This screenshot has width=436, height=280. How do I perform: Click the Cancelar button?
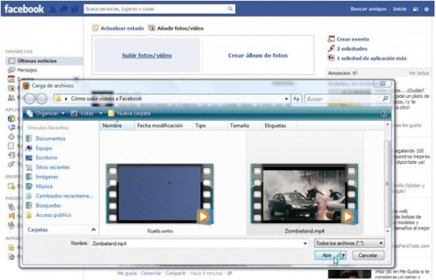[x=368, y=255]
